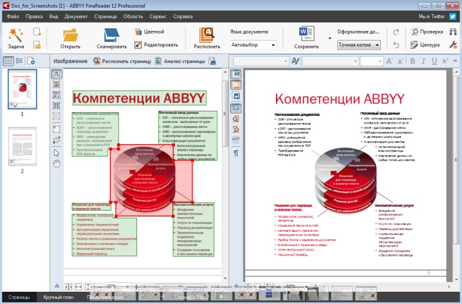Open the Файл menu
This screenshot has width=462, height=304.
pos(13,17)
